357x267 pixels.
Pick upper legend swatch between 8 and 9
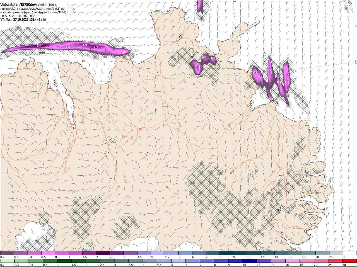tap(226, 253)
